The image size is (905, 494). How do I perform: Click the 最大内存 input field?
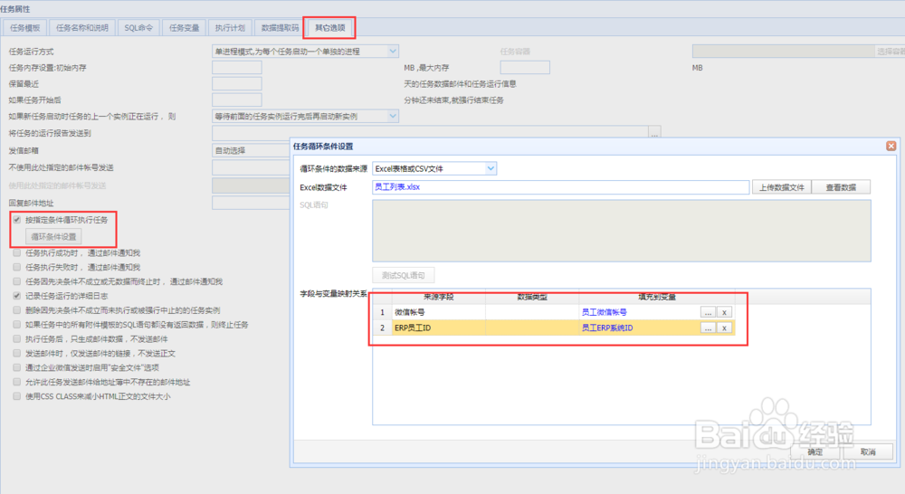point(525,68)
